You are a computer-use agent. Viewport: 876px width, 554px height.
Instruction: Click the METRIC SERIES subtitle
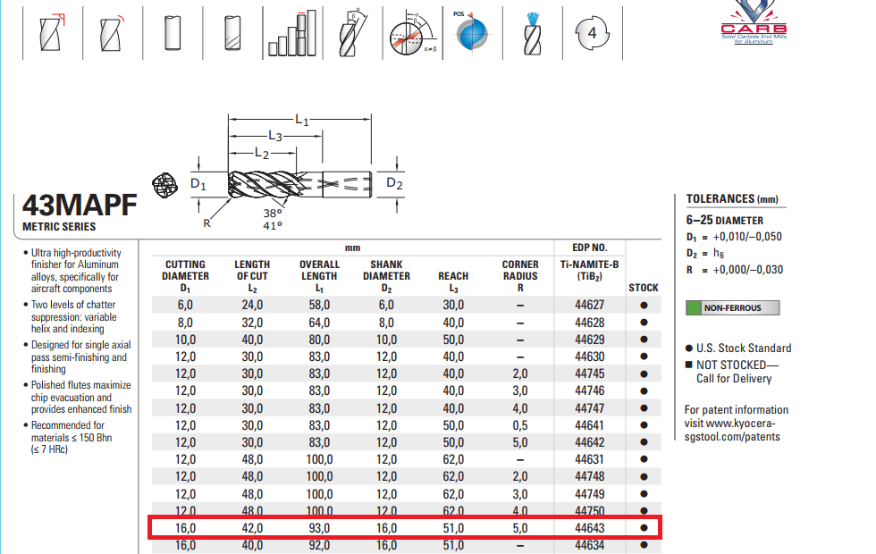coord(59,227)
